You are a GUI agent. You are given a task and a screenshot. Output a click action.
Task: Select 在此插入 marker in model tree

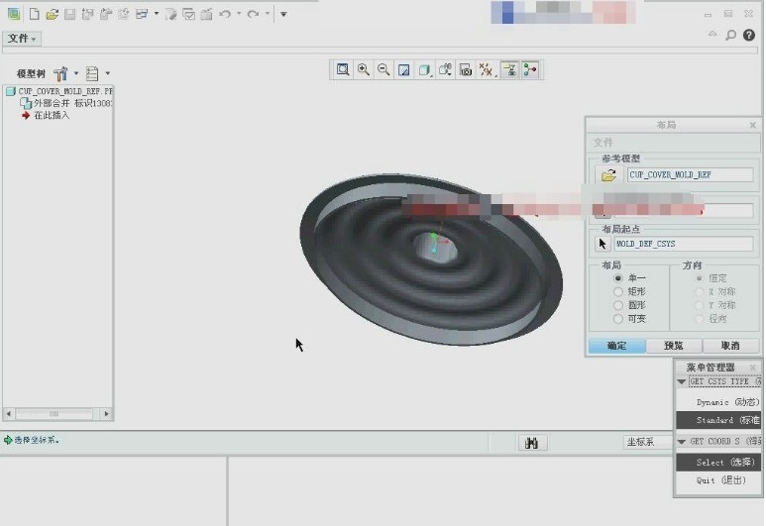point(46,115)
